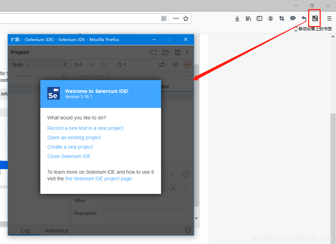Image resolution: width=336 pixels, height=244 pixels.
Task: Toggle the disable breakpoints icon
Action: [x=162, y=64]
